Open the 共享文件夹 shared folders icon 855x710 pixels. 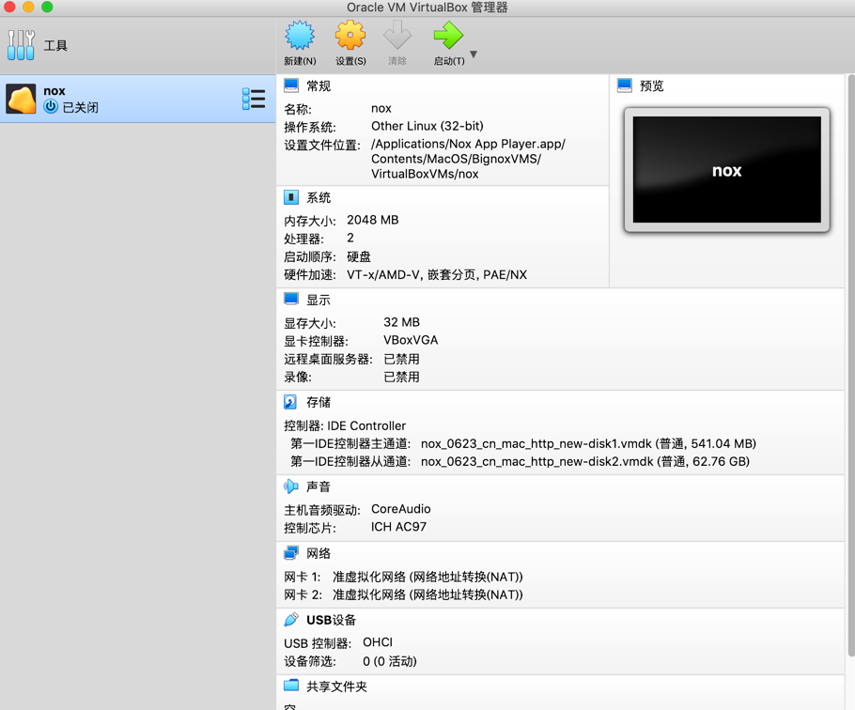point(291,686)
